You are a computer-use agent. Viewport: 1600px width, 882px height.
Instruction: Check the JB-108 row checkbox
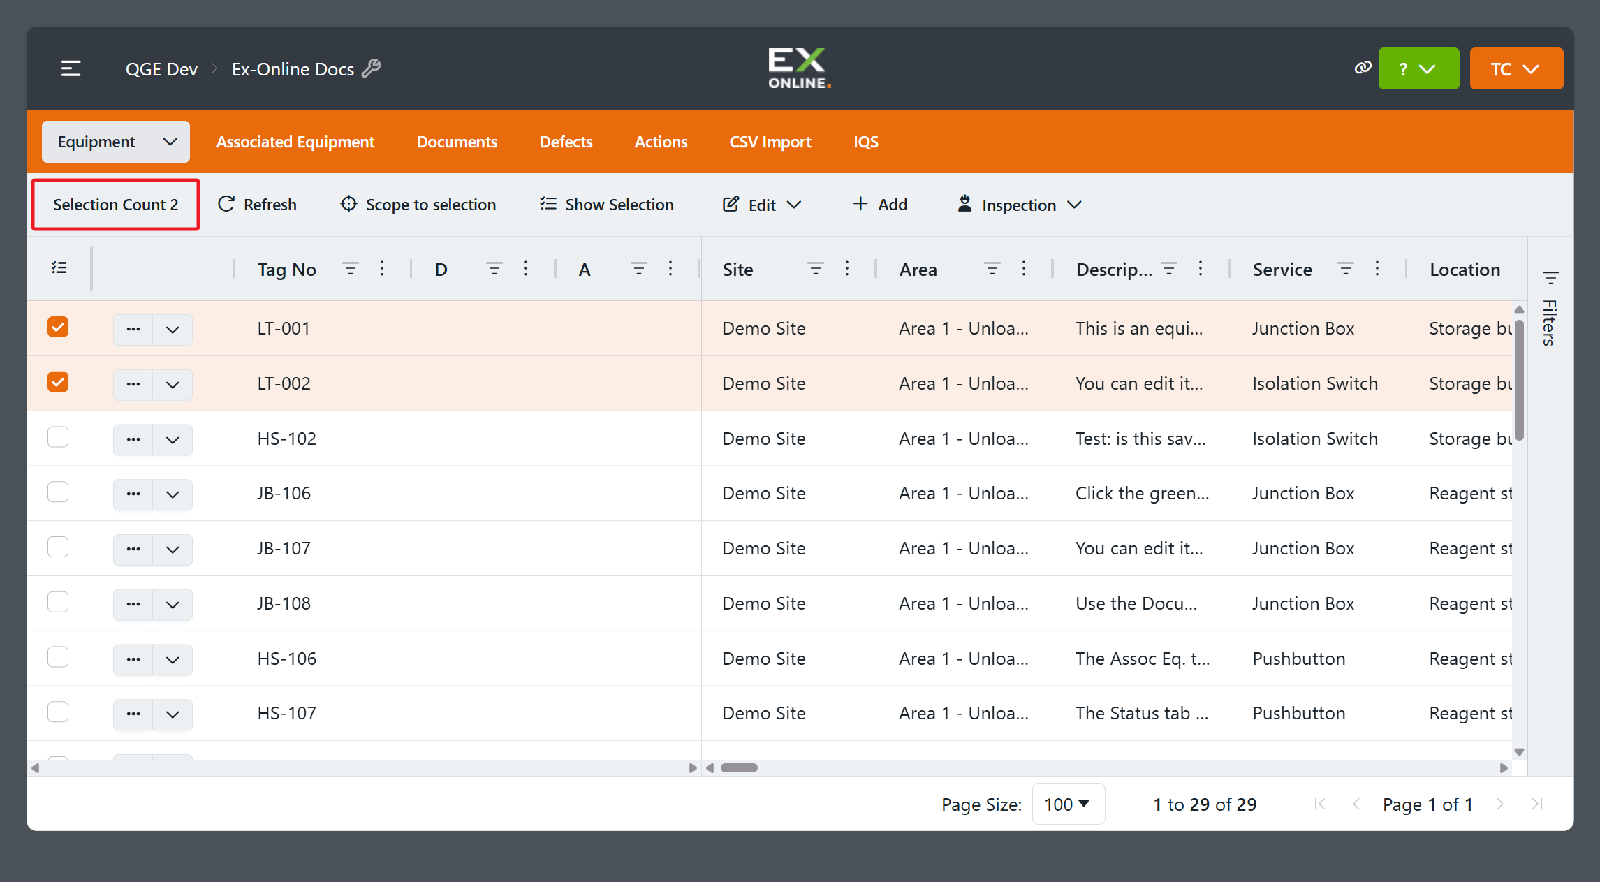point(58,602)
